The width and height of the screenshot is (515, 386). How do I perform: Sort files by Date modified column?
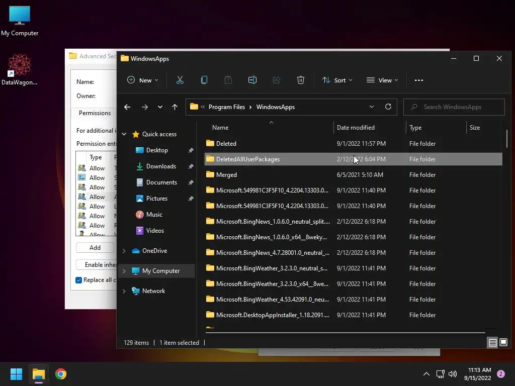(370, 127)
